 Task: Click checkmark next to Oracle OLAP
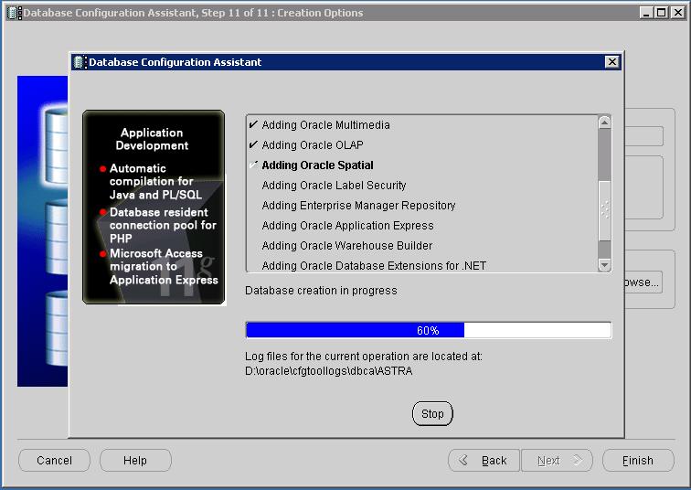253,144
